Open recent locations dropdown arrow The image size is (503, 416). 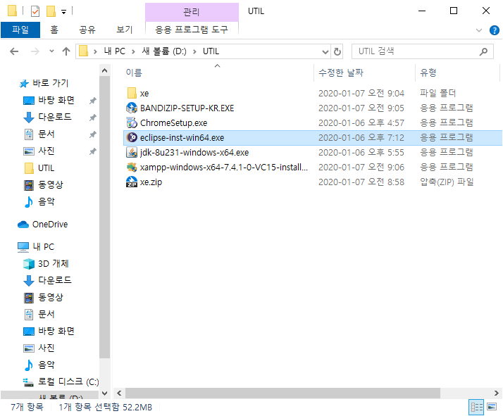pos(51,51)
